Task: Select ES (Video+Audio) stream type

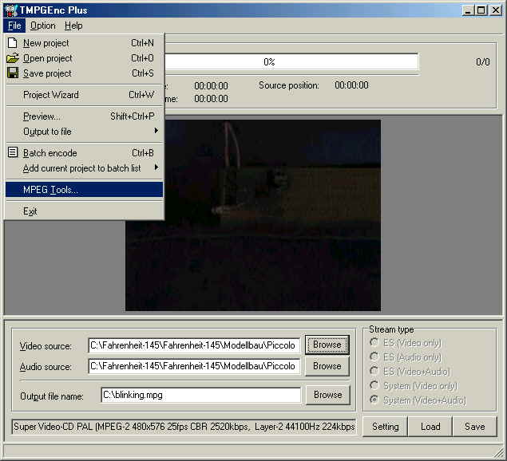Action: pos(410,372)
